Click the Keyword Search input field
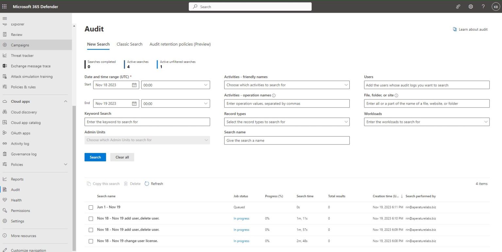 pos(147,122)
